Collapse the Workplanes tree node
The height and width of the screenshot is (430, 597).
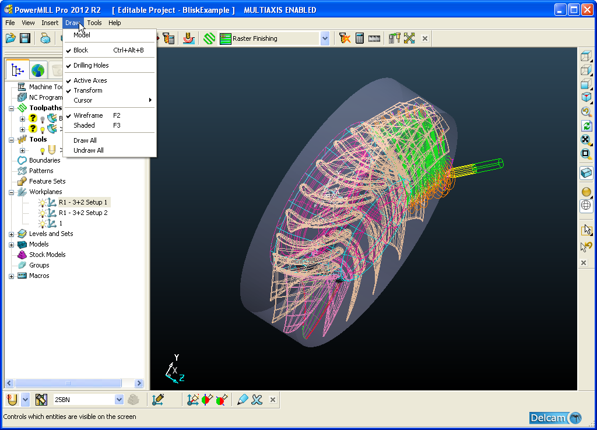pyautogui.click(x=12, y=192)
